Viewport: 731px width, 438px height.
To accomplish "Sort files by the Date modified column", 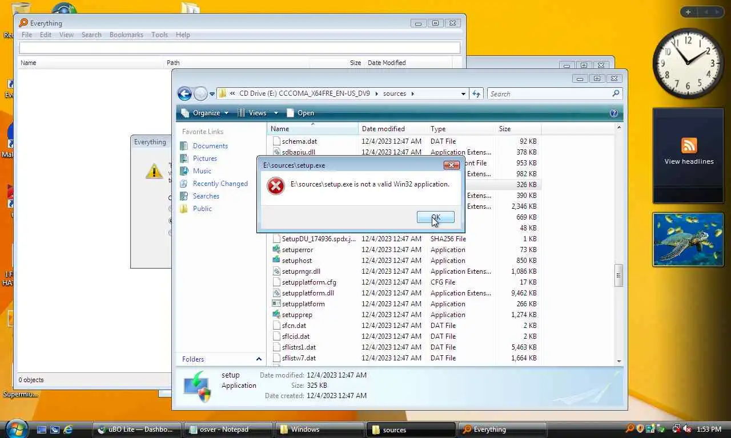I will click(392, 129).
